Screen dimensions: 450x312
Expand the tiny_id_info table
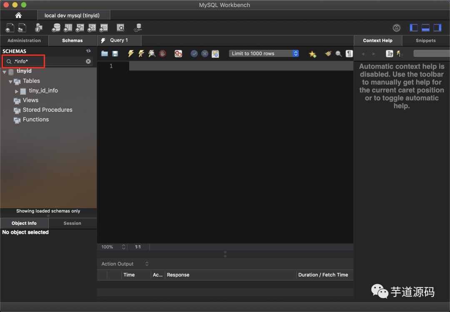(x=17, y=91)
